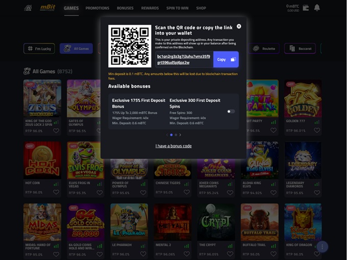Go to previous bonus with left chevron
The width and height of the screenshot is (347, 260).
(x=166, y=135)
